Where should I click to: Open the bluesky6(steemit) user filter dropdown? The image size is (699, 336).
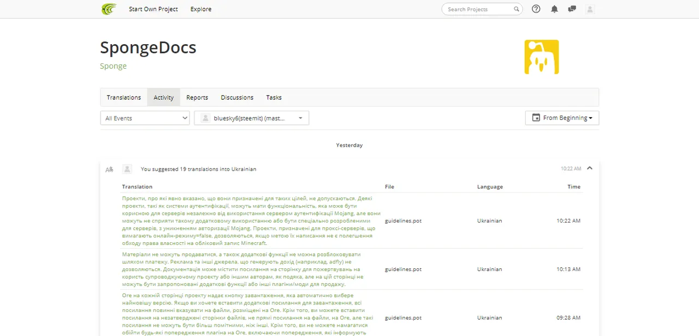[252, 118]
